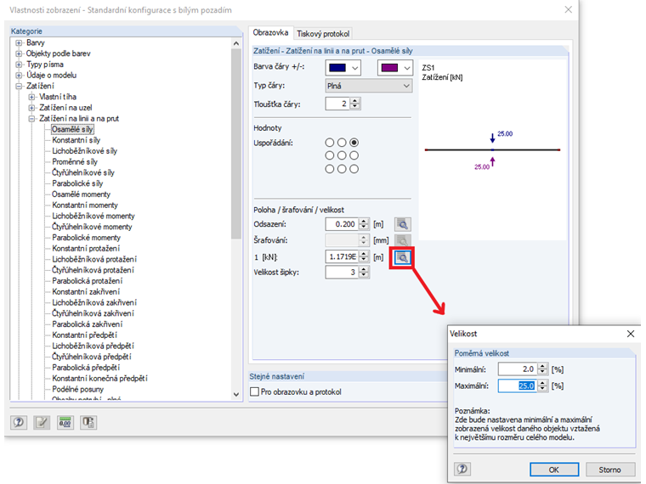
Task: Open the Typ čáry dropdown
Action: (x=368, y=86)
